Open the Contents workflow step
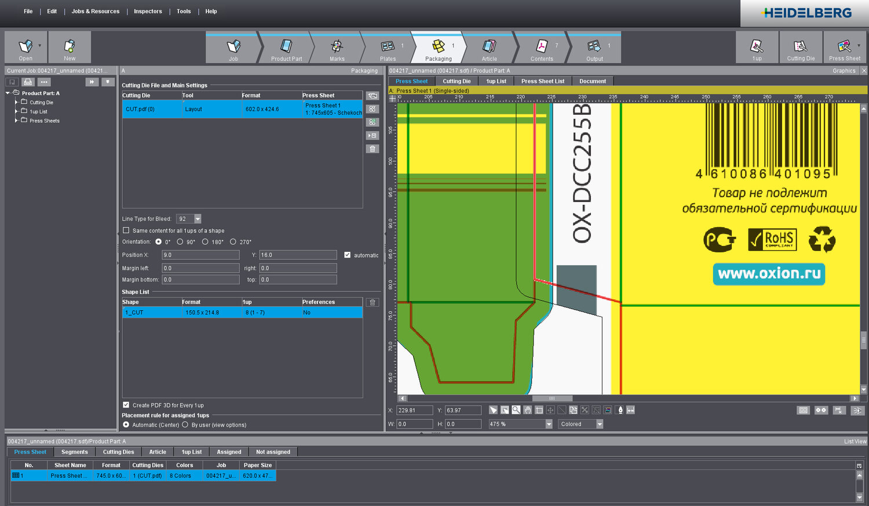The width and height of the screenshot is (869, 506). 542,47
